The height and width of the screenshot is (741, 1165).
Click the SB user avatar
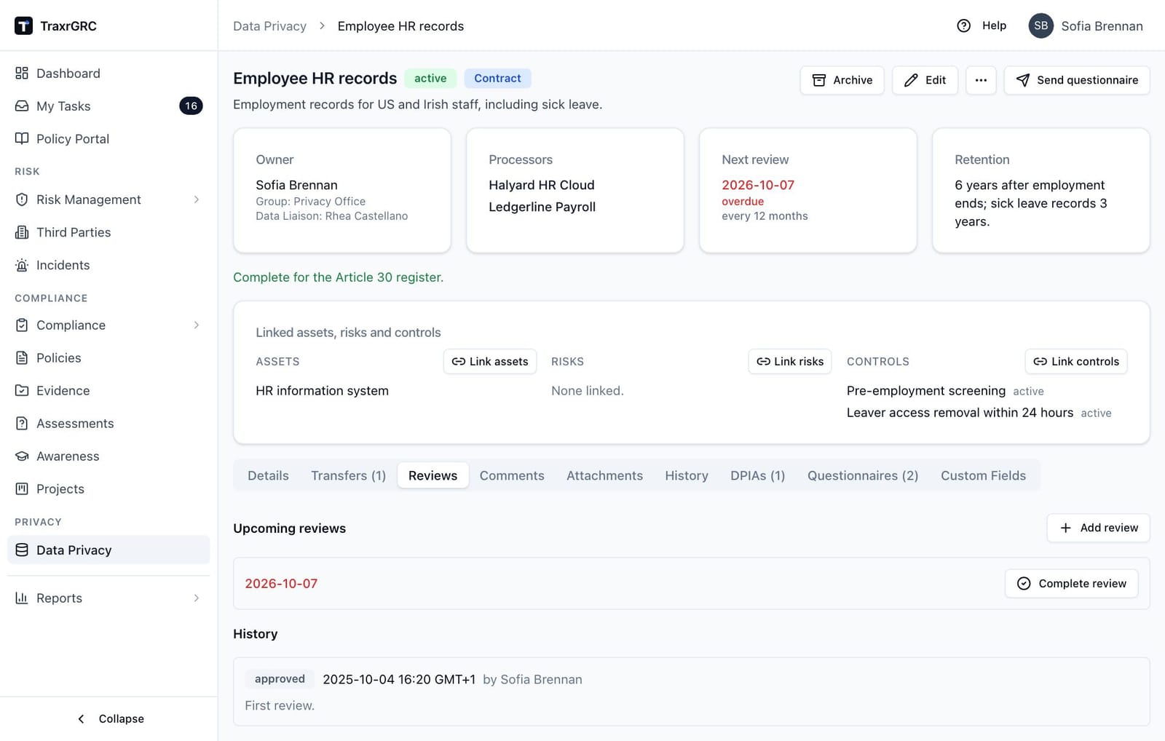point(1040,25)
